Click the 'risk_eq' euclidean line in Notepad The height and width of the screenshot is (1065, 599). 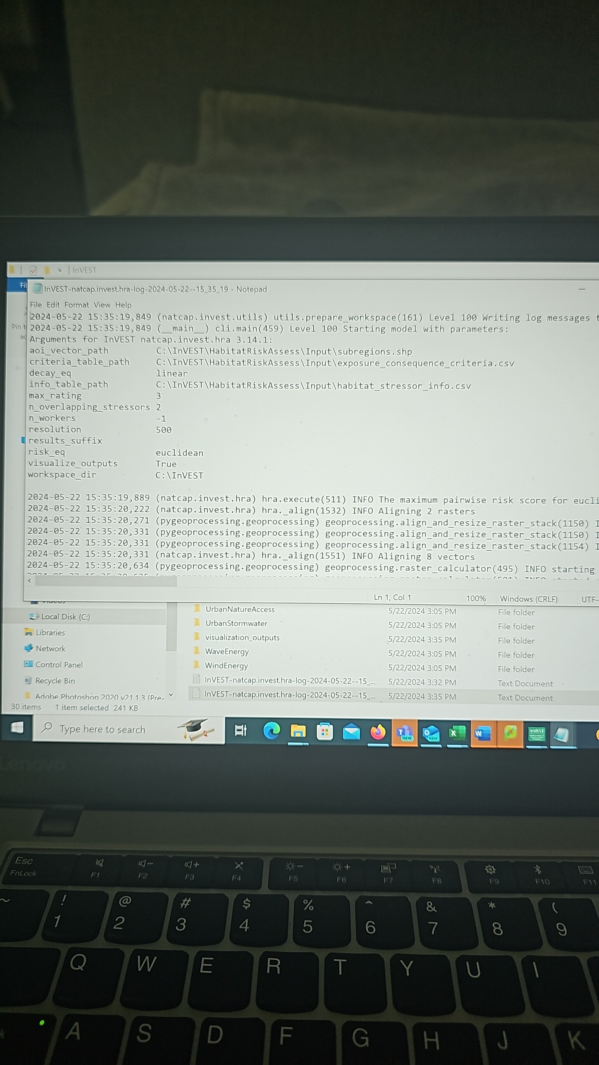click(116, 452)
